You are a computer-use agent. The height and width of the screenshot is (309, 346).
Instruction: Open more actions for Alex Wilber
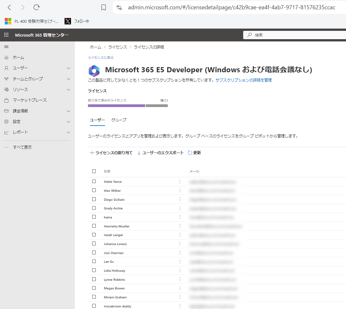180,190
